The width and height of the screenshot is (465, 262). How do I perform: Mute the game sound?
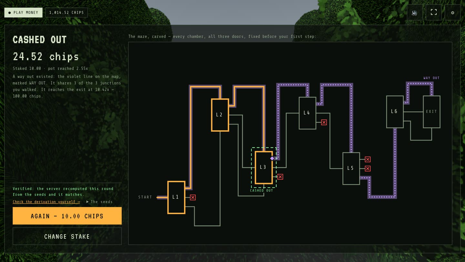point(415,13)
